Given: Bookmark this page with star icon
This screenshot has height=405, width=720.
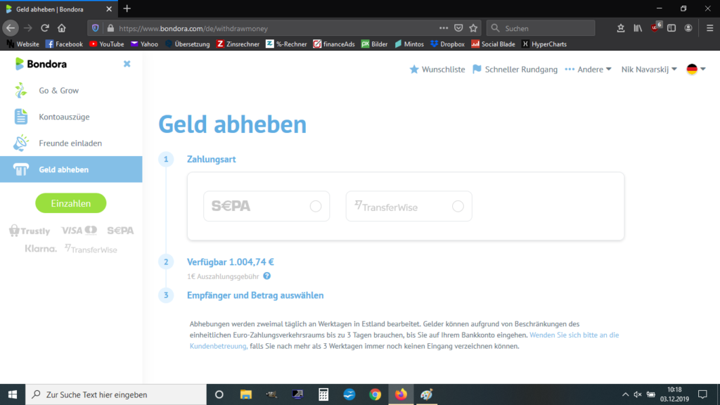Looking at the screenshot, I should tap(473, 28).
